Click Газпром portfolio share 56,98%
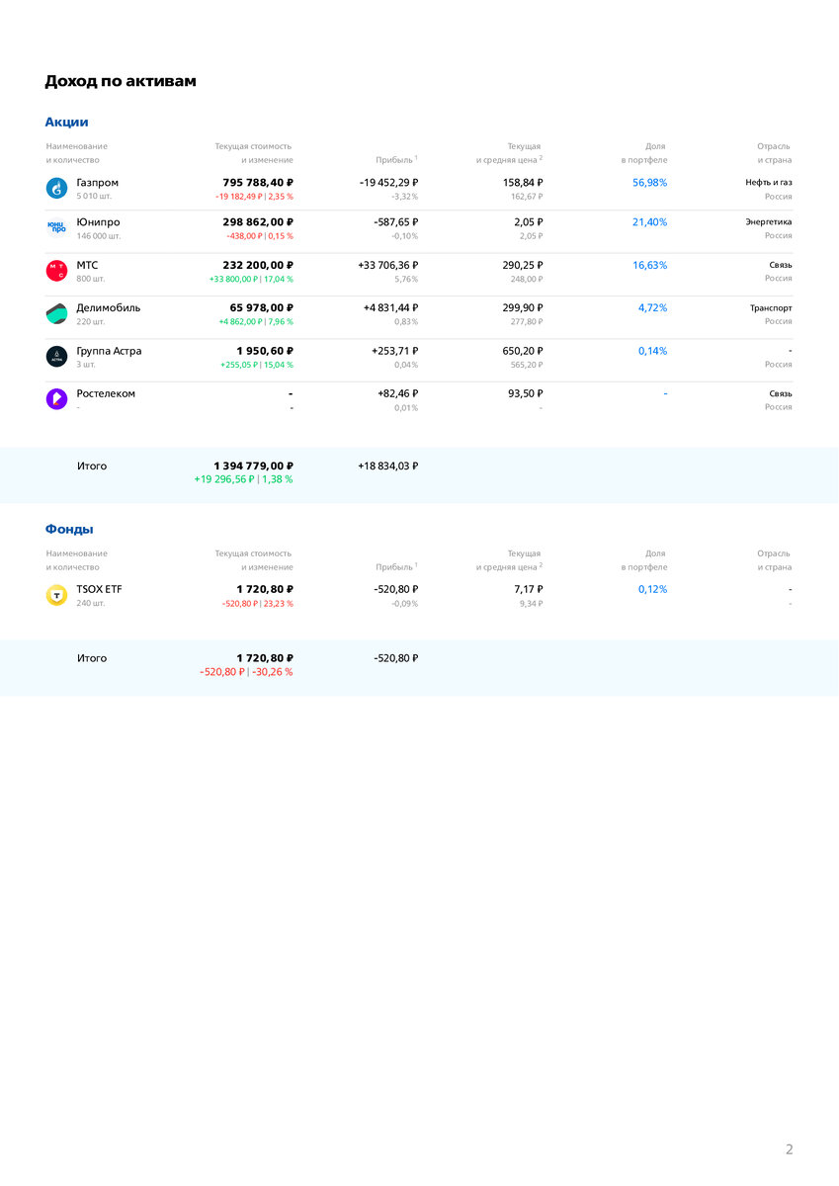 [649, 183]
